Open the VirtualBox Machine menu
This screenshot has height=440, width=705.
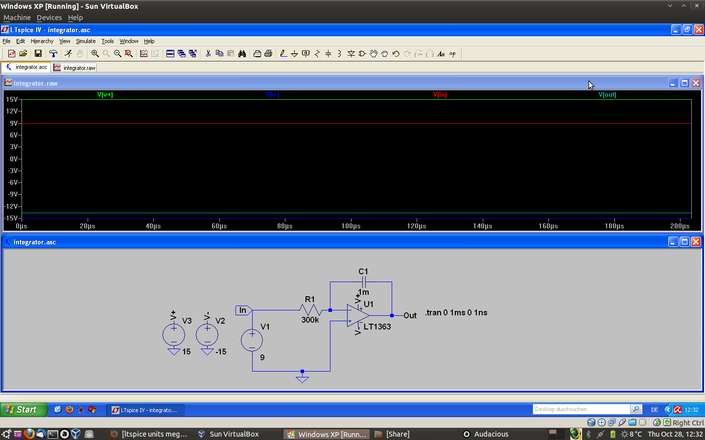click(17, 18)
